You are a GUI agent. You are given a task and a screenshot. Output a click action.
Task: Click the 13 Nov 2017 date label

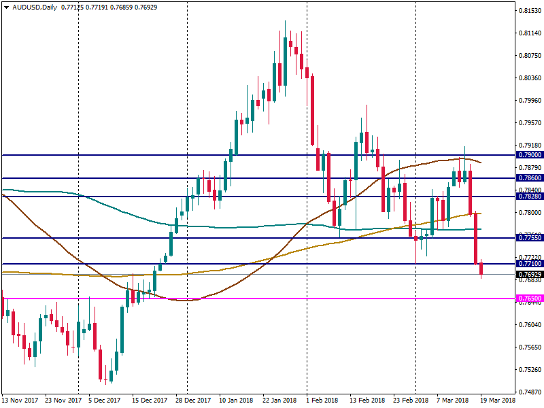tap(20, 401)
